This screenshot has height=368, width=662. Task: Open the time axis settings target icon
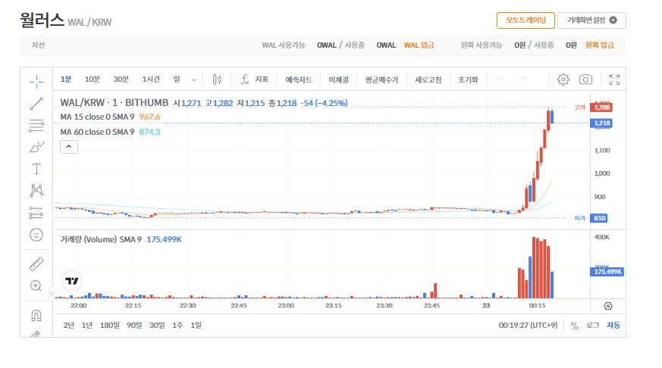click(608, 306)
